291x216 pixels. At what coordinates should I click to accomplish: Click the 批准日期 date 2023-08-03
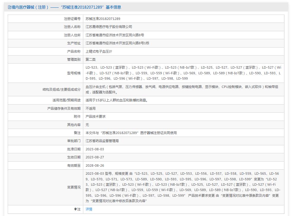point(95,149)
